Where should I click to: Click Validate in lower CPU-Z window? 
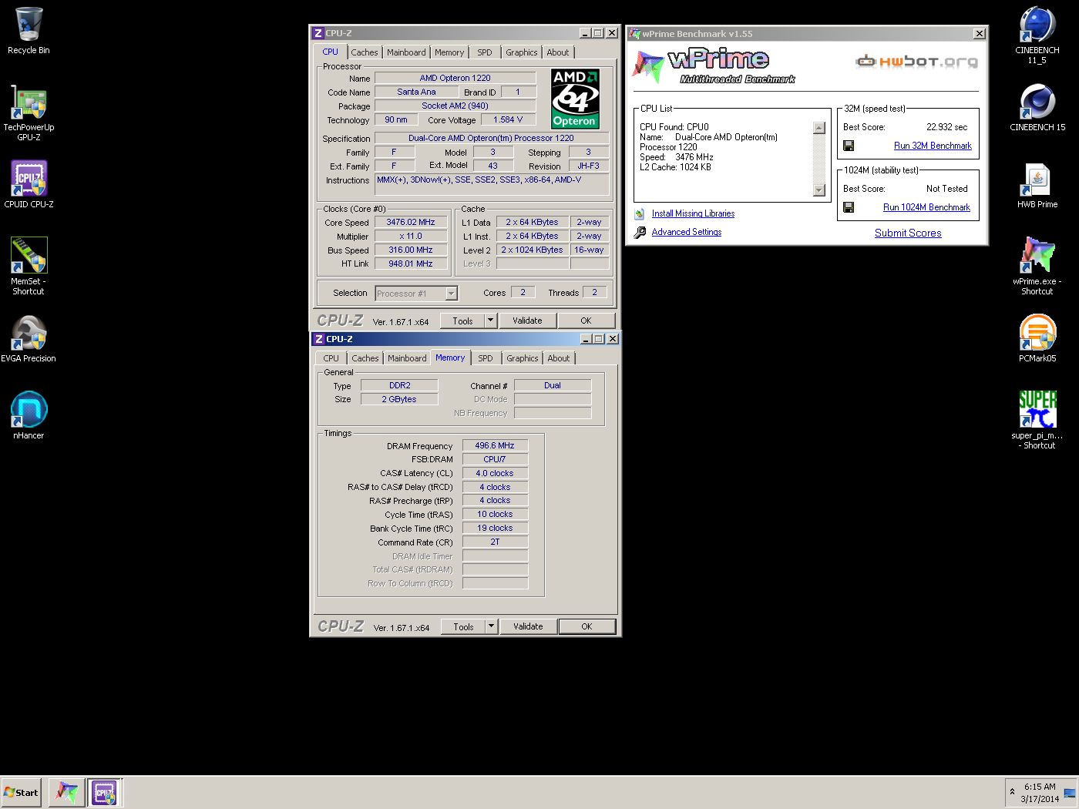[x=528, y=626]
